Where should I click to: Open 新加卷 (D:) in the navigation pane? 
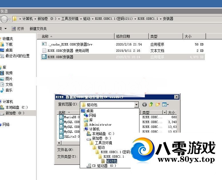[x=15, y=113]
